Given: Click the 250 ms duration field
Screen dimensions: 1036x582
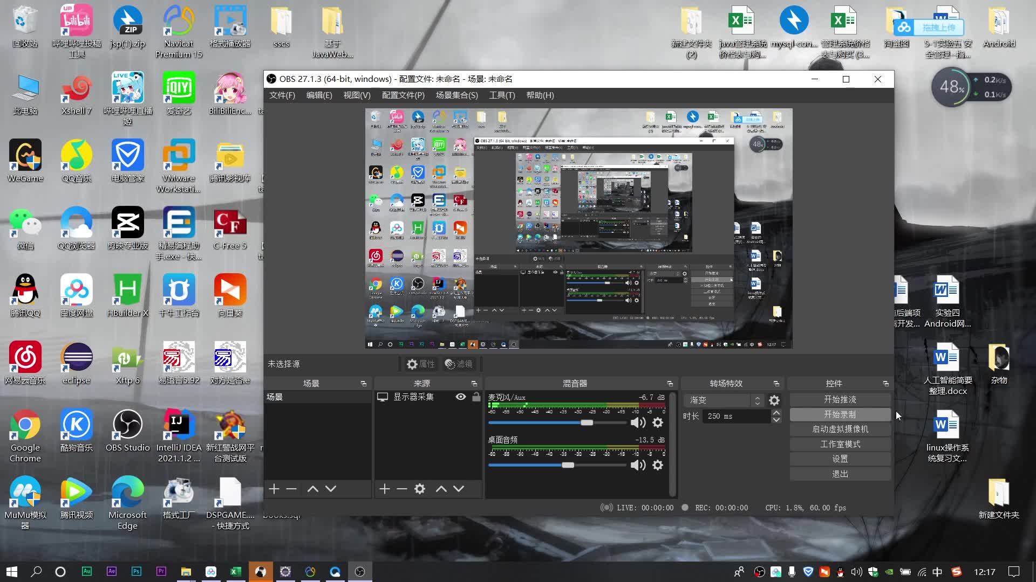Looking at the screenshot, I should 737,416.
